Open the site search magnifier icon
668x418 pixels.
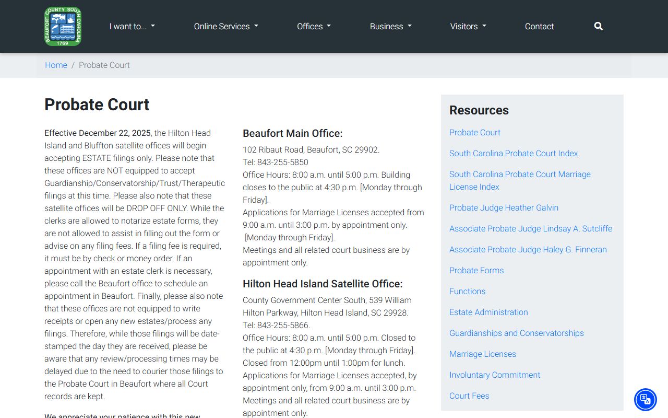599,26
